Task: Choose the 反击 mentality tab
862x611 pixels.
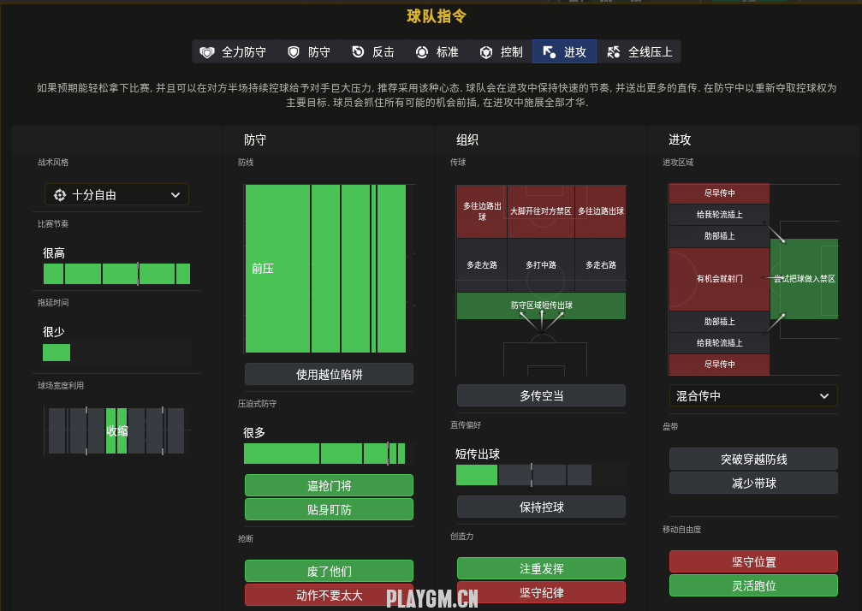Action: (373, 52)
